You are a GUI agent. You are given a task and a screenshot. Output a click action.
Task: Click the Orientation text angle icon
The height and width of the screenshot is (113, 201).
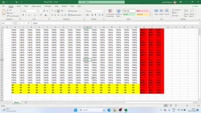click(x=62, y=11)
